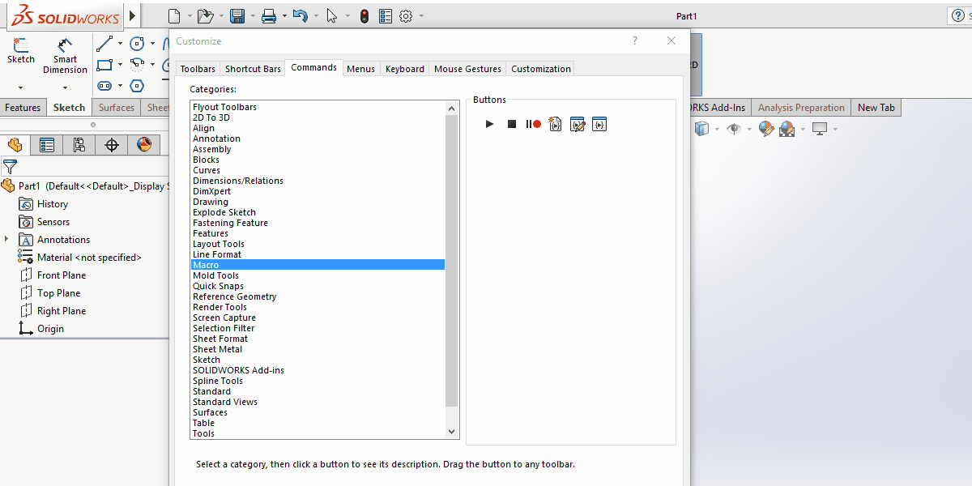972x486 pixels.
Task: Open the Save dropdown arrow
Action: (253, 16)
